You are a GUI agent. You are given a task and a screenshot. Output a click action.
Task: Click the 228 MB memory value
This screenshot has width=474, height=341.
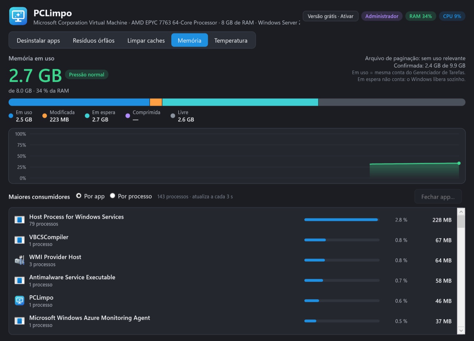(x=442, y=220)
